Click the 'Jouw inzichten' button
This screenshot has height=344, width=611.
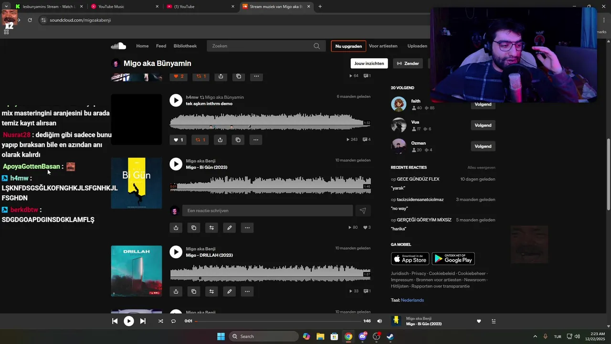click(369, 64)
